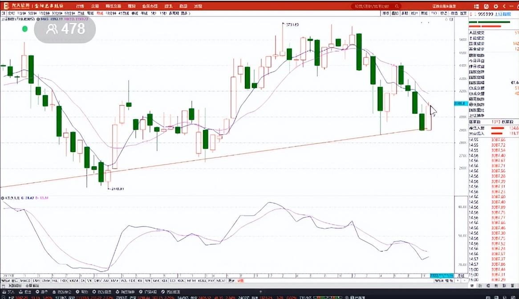The width and height of the screenshot is (519, 299).
Task: Switch to the 日线 period tab
Action: click(x=81, y=13)
